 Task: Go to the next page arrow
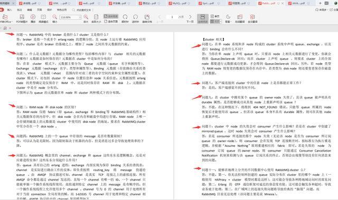(190, 17)
